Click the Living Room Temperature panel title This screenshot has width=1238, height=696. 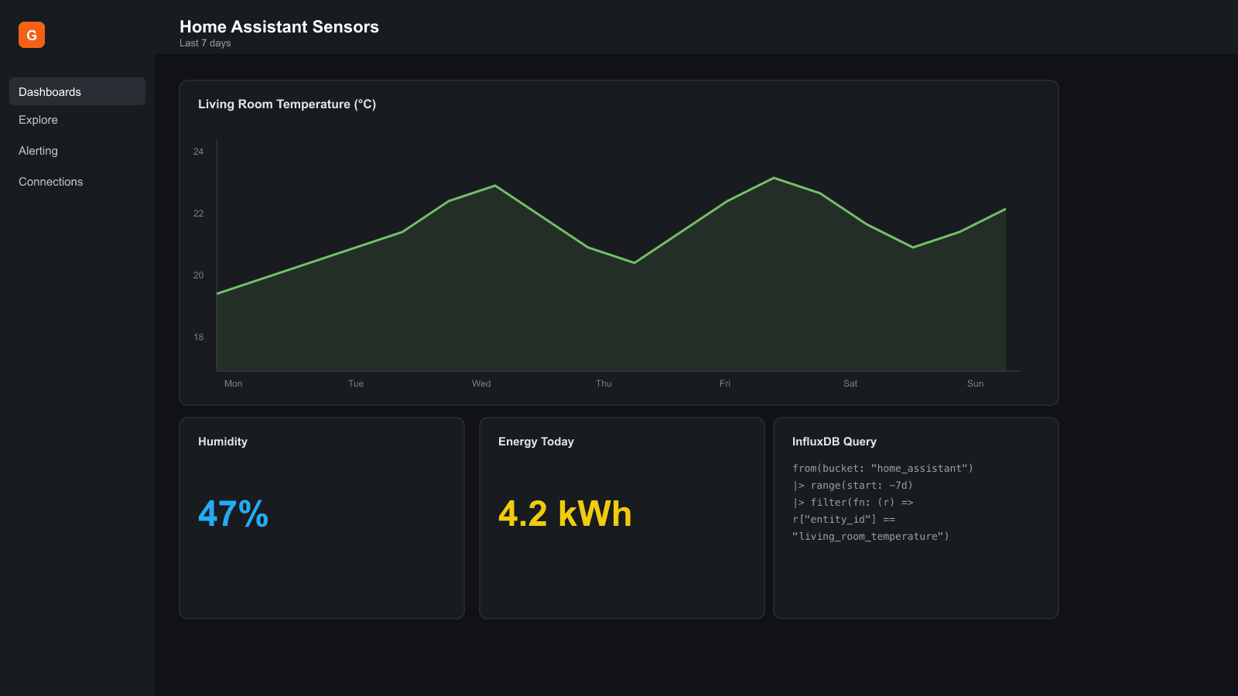pos(287,104)
